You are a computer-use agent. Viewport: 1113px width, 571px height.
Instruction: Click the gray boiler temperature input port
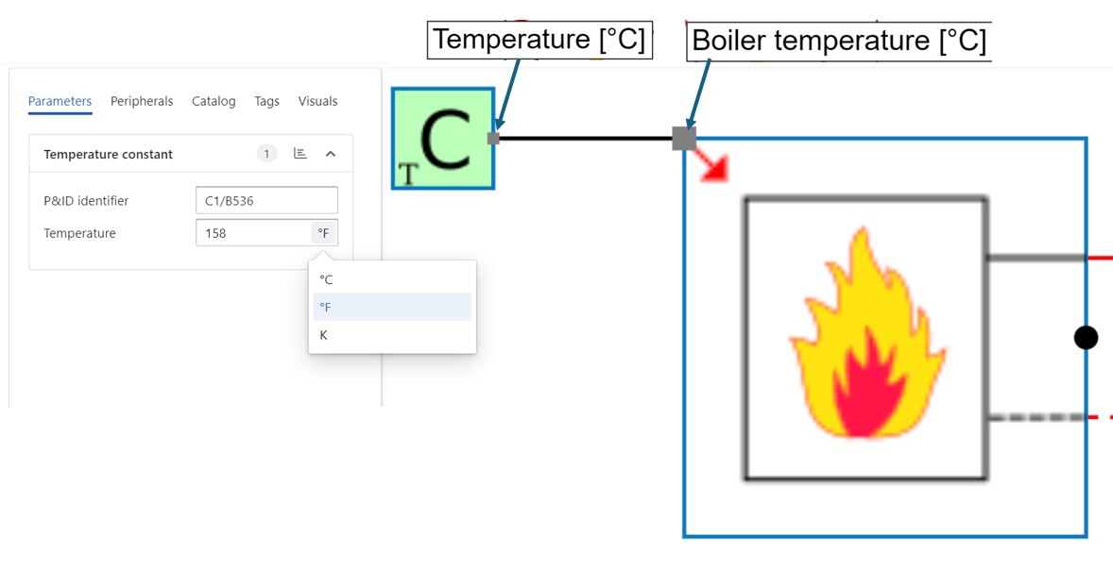(x=684, y=139)
